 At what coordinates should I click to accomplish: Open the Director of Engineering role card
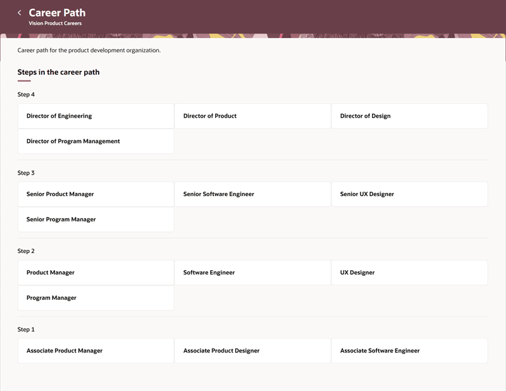point(95,116)
